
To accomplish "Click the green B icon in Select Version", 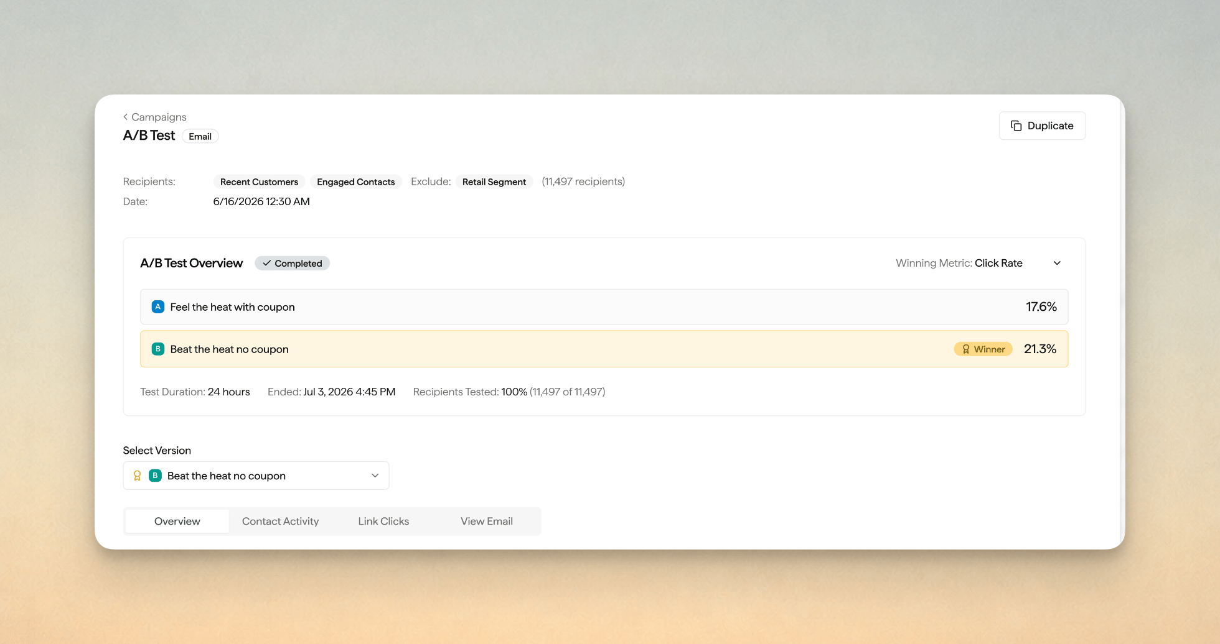I will pos(155,476).
